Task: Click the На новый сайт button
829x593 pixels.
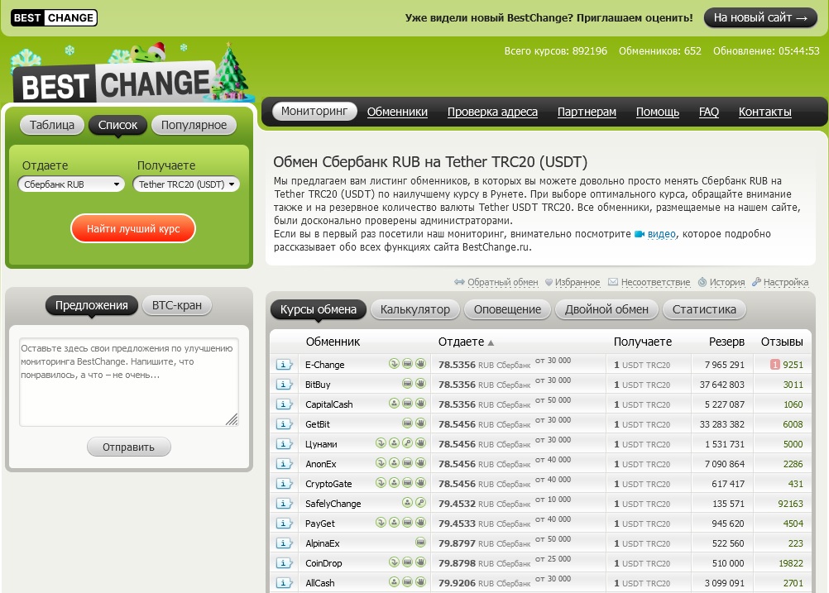Action: pyautogui.click(x=760, y=17)
